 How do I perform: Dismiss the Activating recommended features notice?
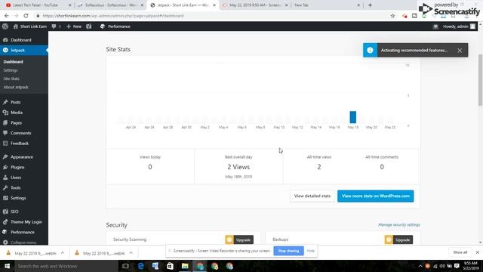[460, 51]
